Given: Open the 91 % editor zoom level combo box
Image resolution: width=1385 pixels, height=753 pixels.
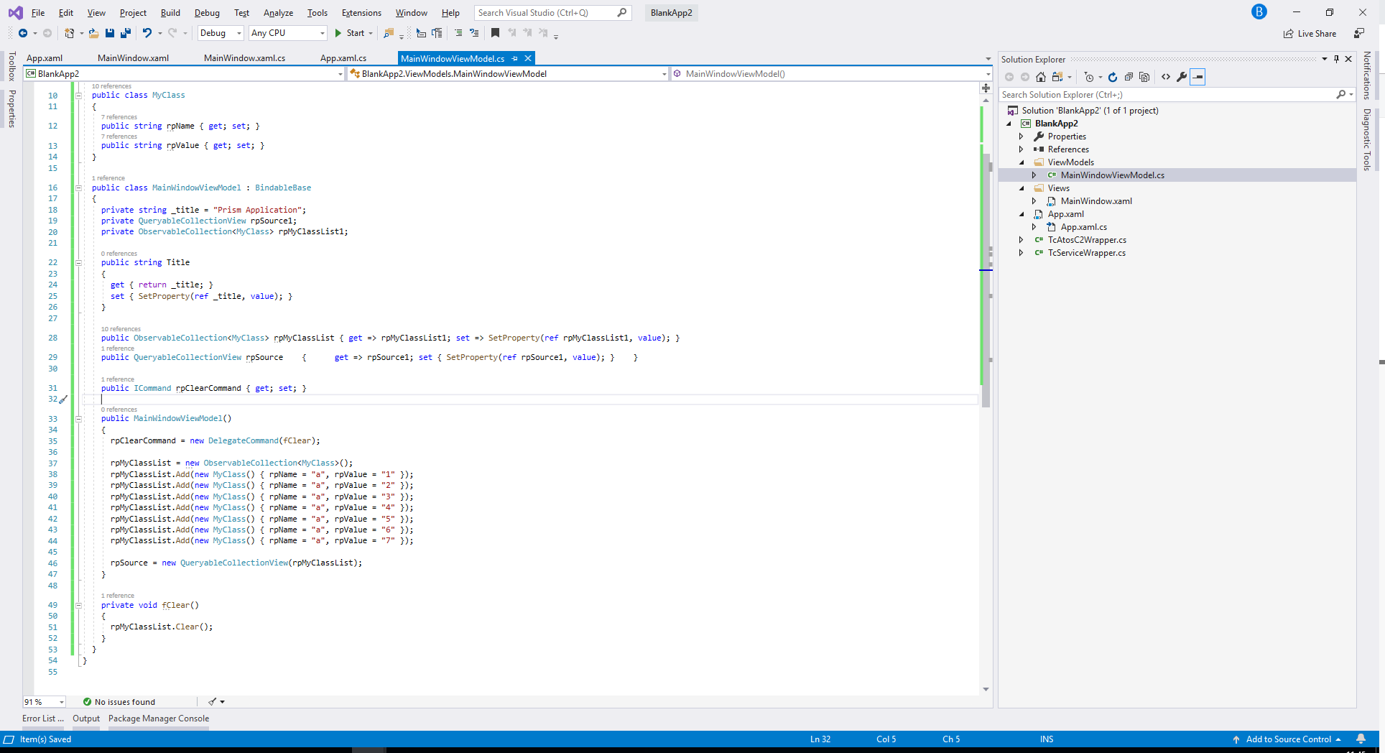Looking at the screenshot, I should [45, 702].
